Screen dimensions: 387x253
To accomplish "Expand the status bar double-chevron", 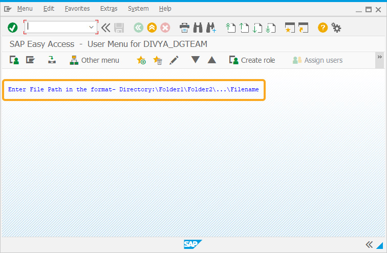I will click(369, 245).
